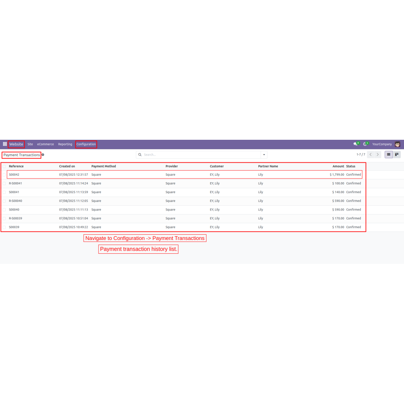The width and height of the screenshot is (404, 404).
Task: Switch to list view icon
Action: 388,155
